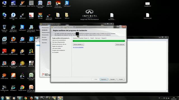Viewport: 179px width, 100px height.
Task: Click the Mostrar detalles button
Action: click(x=78, y=44)
